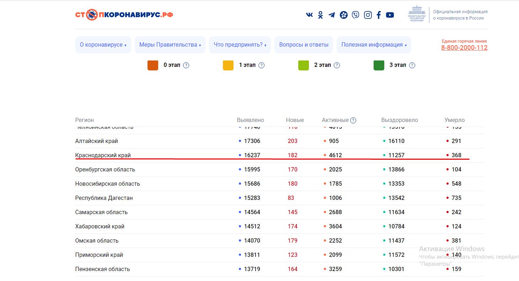Open the Telegram channel icon
This screenshot has width=519, height=281.
332,15
